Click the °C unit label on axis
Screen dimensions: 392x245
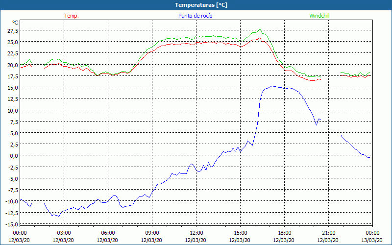pos(15,23)
